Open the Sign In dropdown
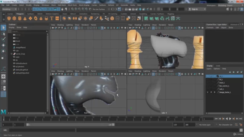 pyautogui.click(x=197, y=9)
